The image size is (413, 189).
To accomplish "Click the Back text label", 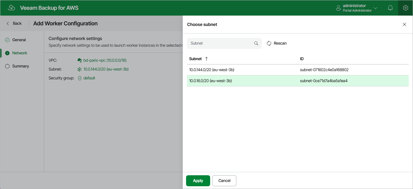I will [x=17, y=24].
